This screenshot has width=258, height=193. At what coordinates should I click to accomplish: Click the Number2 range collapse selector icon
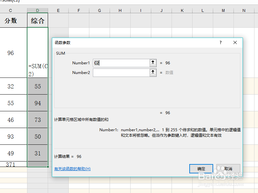153,72
